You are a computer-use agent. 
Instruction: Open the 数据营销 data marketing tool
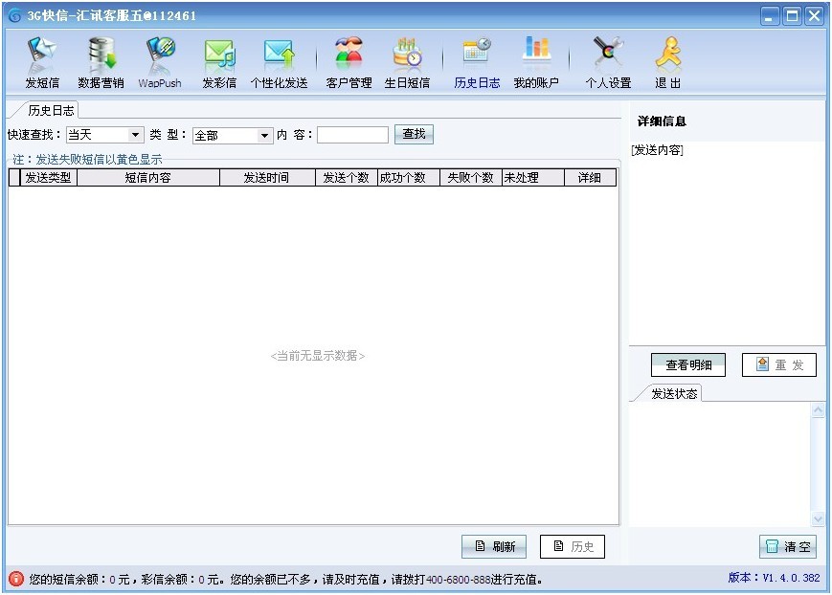pyautogui.click(x=101, y=62)
